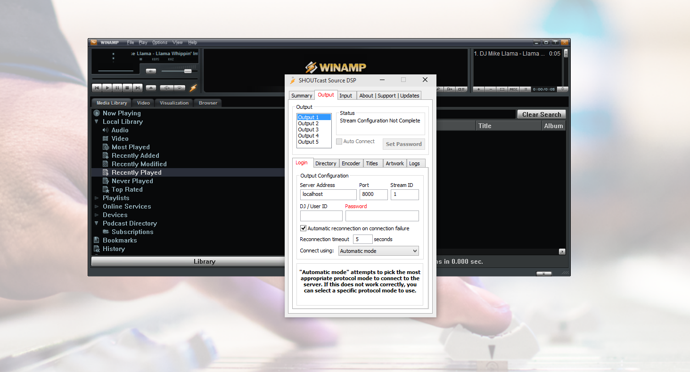Select the DJ Mike Llama playlist entry
The height and width of the screenshot is (372, 690).
[517, 54]
